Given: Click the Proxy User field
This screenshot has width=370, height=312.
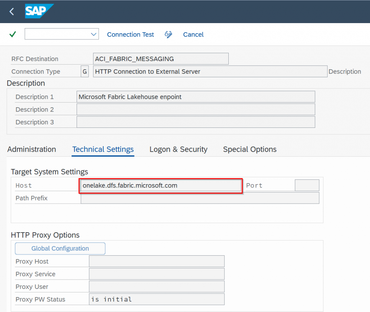Looking at the screenshot, I should pyautogui.click(x=156, y=287).
